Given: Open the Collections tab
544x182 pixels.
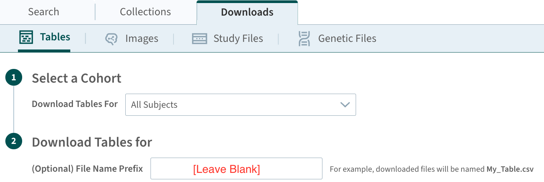Looking at the screenshot, I should point(146,12).
